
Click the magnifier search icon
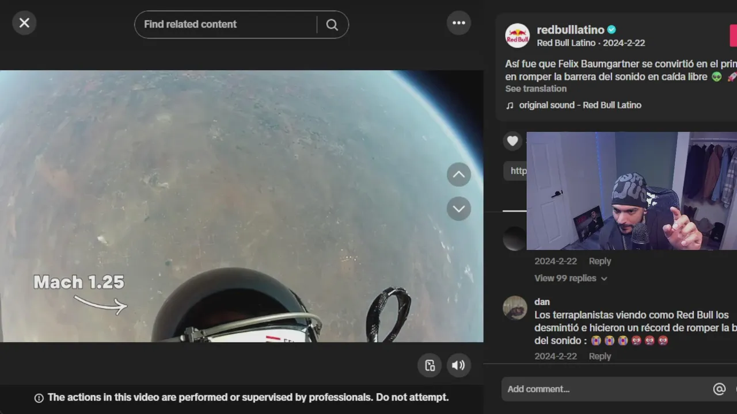[x=332, y=24]
